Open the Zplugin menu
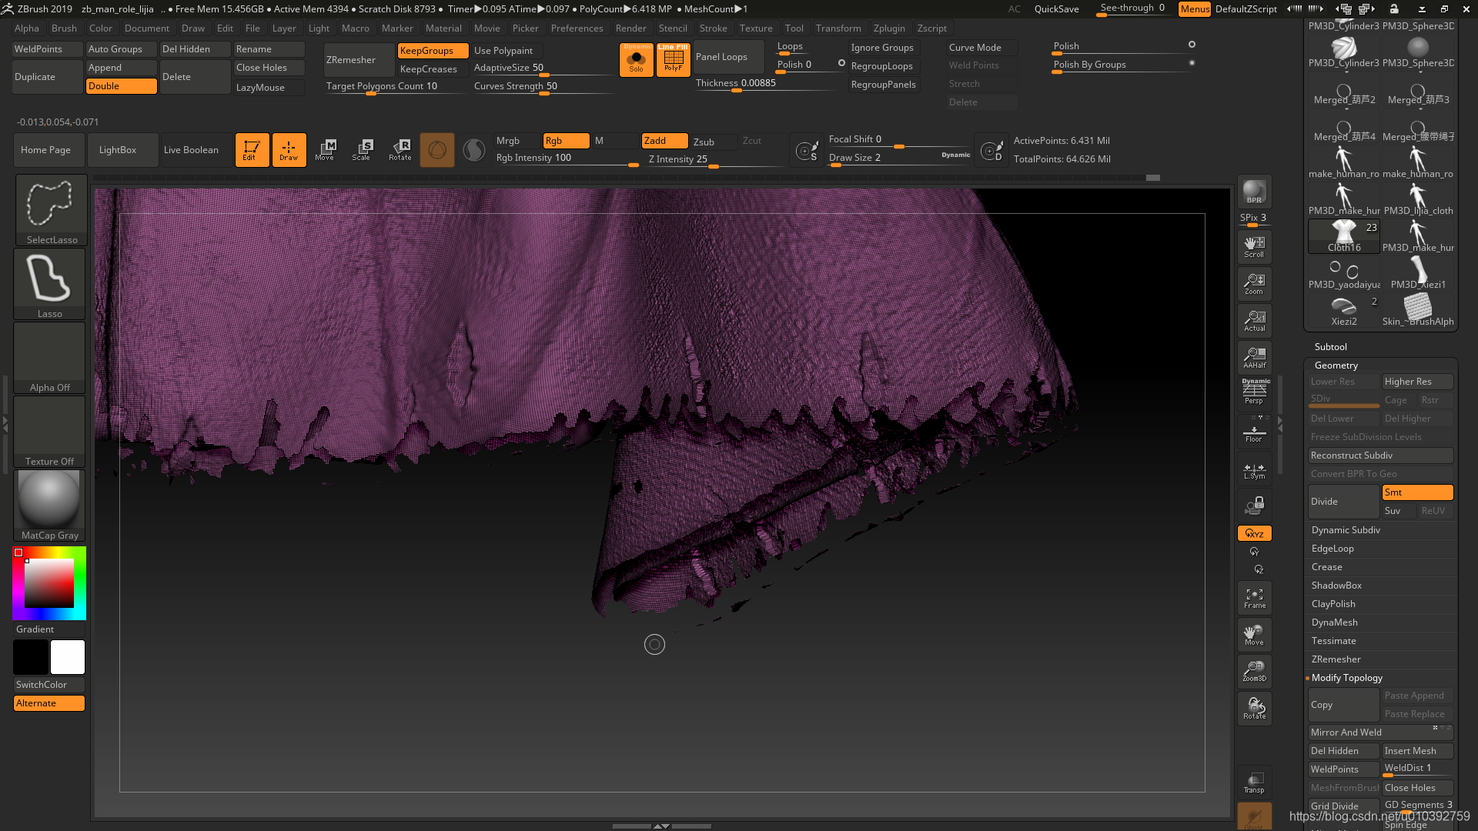The image size is (1478, 831). [888, 28]
